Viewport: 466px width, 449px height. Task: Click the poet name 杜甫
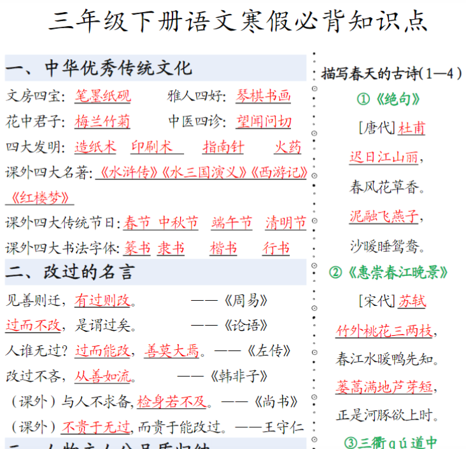pos(412,128)
